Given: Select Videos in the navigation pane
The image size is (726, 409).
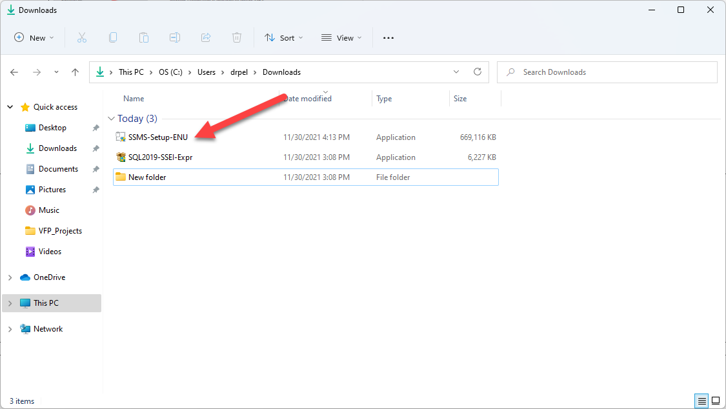Looking at the screenshot, I should (x=50, y=252).
